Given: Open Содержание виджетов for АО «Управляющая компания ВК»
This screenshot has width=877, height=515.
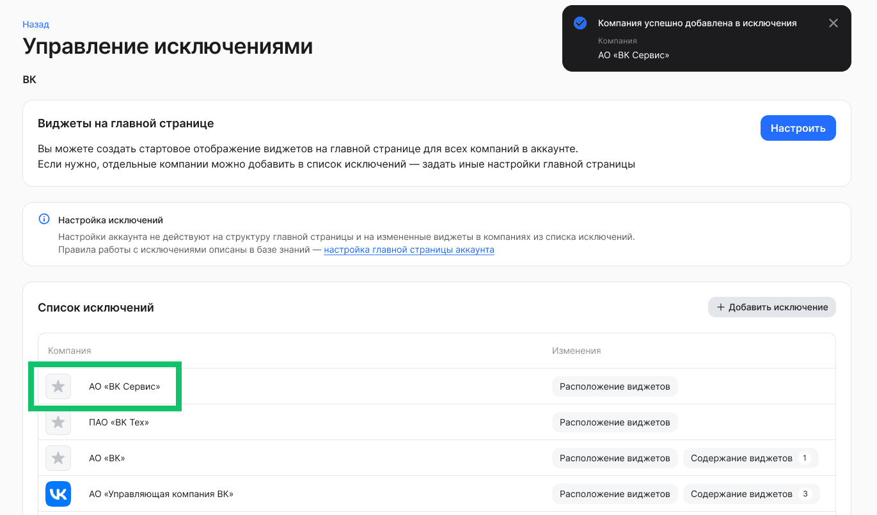Looking at the screenshot, I should [x=750, y=494].
